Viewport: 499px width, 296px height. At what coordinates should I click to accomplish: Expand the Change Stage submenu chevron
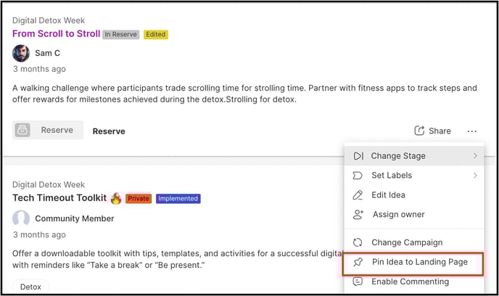(475, 156)
